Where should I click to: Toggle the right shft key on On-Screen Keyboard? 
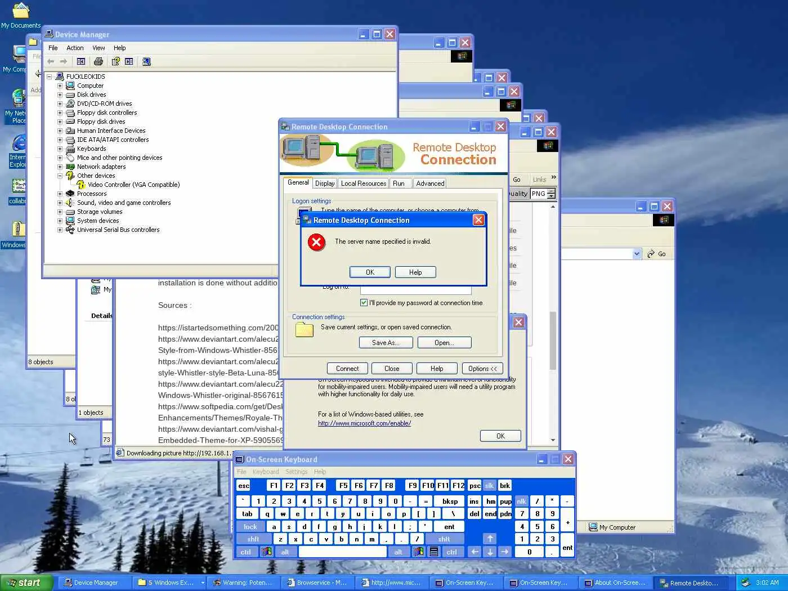coord(444,539)
